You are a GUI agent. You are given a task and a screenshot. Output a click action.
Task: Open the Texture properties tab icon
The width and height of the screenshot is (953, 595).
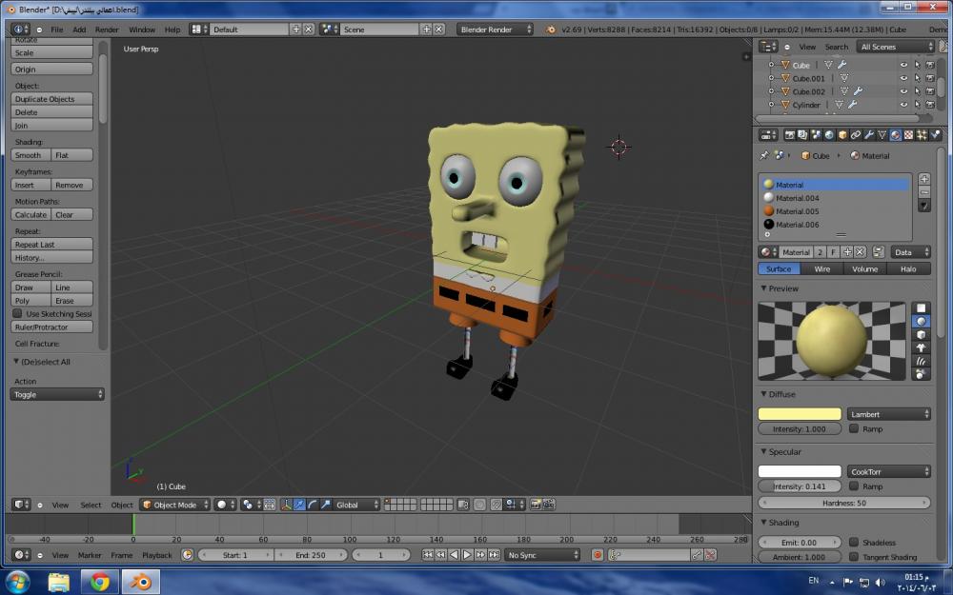click(908, 135)
